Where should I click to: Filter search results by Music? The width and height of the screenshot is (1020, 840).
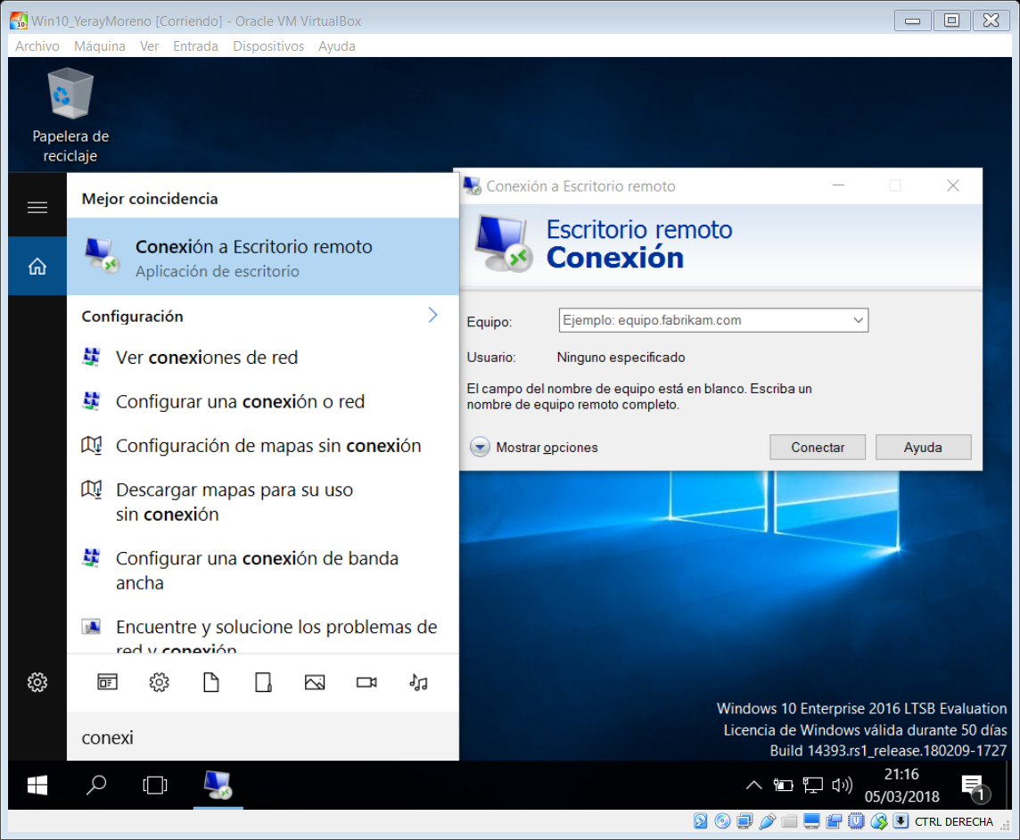pyautogui.click(x=418, y=682)
